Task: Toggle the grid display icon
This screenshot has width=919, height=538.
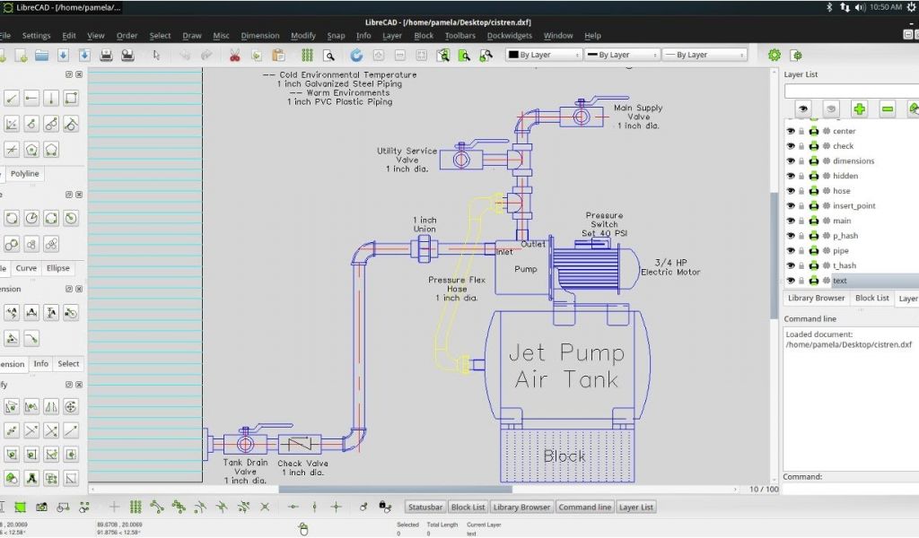Action: point(308,55)
